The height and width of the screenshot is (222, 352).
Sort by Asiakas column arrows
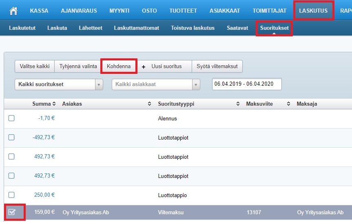coord(149,104)
